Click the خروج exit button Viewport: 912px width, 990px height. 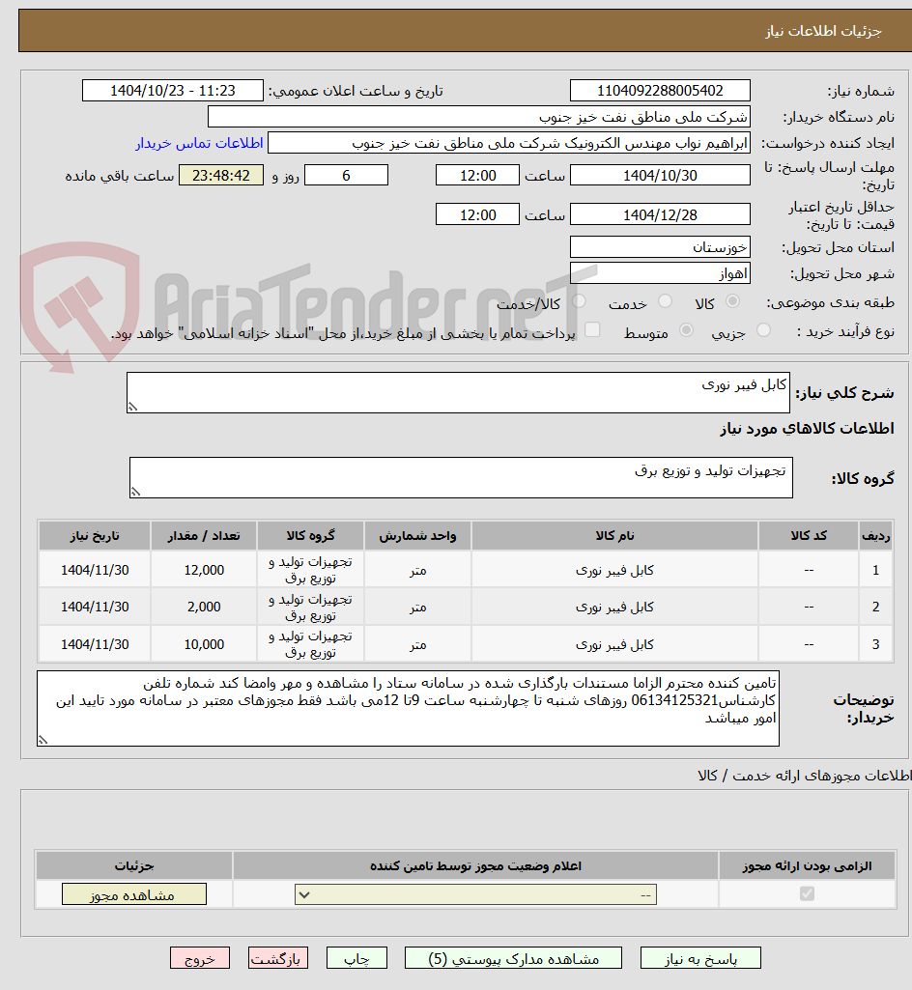[200, 958]
